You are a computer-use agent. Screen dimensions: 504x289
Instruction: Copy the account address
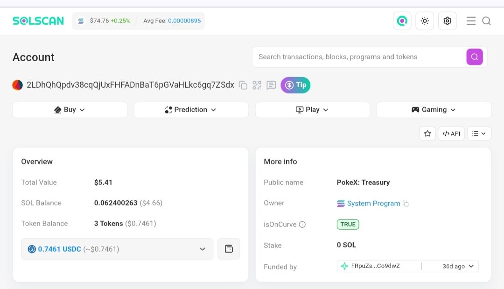243,85
